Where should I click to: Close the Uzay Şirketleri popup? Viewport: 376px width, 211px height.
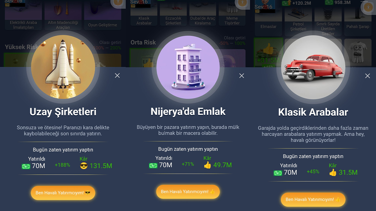(x=117, y=76)
